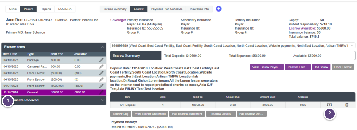
Task: Open the location selection dropdown
Action: (352, 45)
